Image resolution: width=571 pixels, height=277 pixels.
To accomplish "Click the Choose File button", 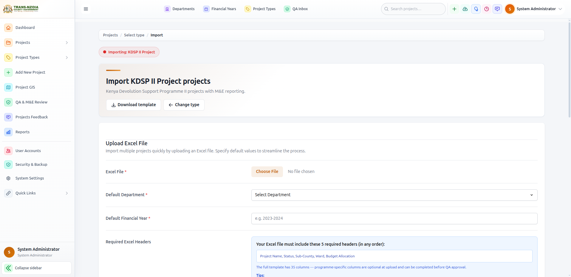I will (x=267, y=172).
